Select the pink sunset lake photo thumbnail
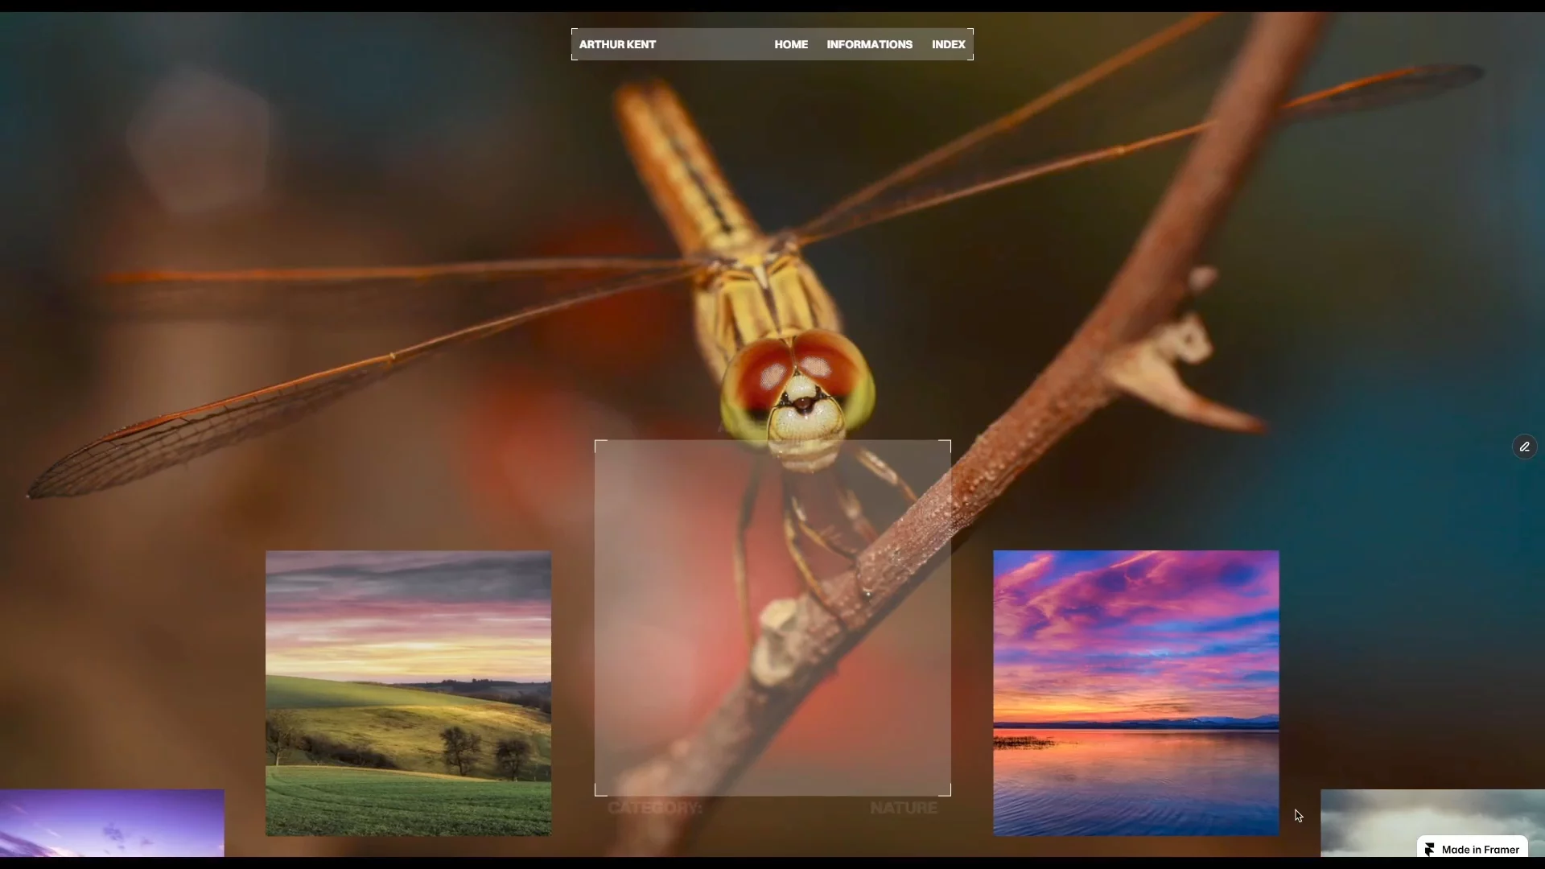This screenshot has height=869, width=1545. coord(1135,693)
